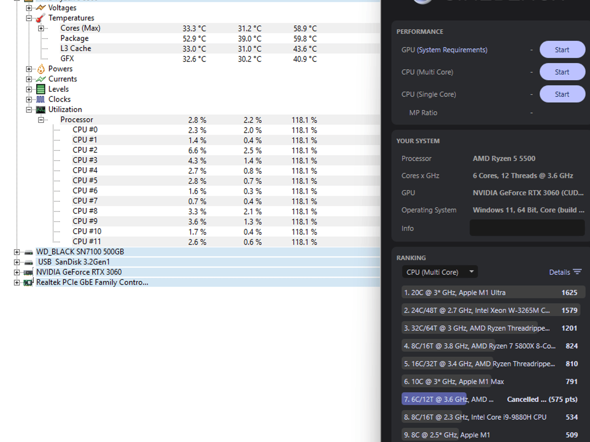
Task: Click the NVIDIA GeForce RTX 3060 card icon
Action: [28, 272]
